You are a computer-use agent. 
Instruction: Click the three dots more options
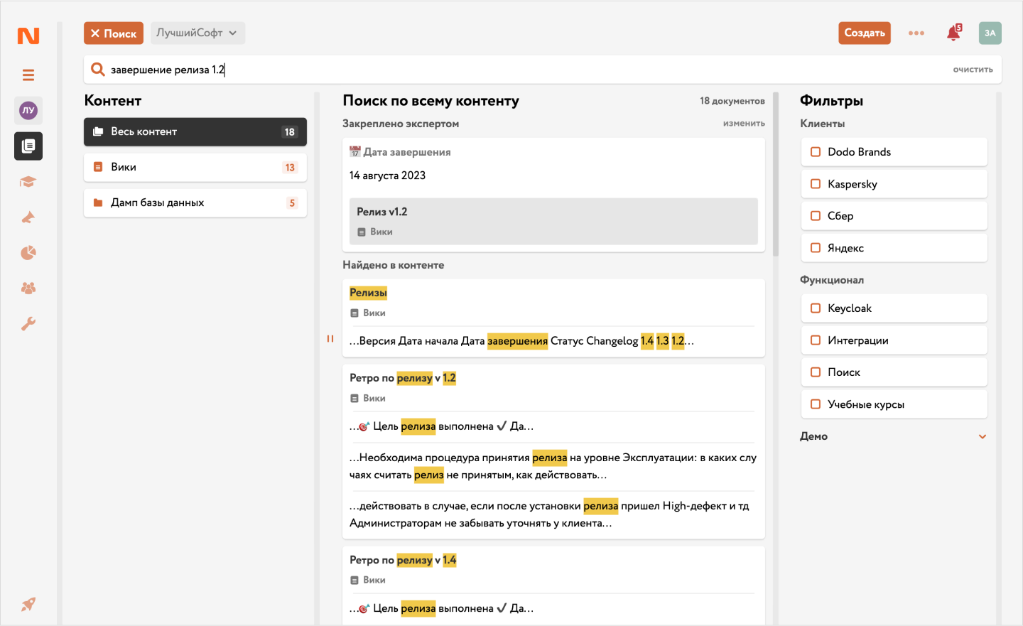point(916,33)
